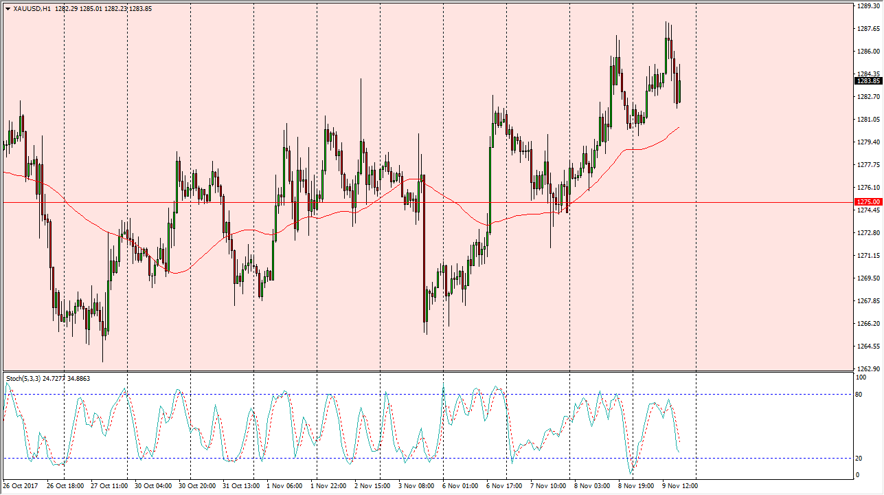Open the dropdown arrow beside XAUUSD,H1
This screenshot has width=884, height=495.
[7, 8]
